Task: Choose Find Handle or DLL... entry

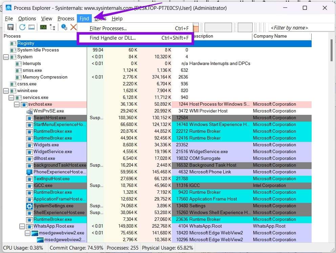Action: 135,38
